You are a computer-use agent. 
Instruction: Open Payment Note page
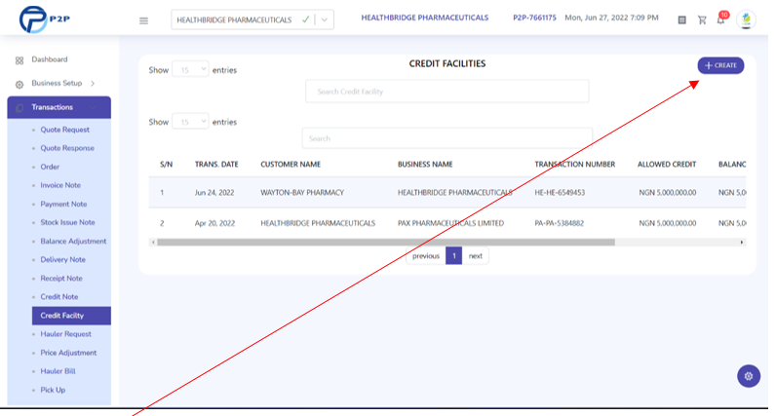[63, 204]
